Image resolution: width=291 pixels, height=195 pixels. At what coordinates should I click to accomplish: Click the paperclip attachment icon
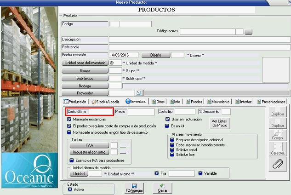click(x=277, y=164)
